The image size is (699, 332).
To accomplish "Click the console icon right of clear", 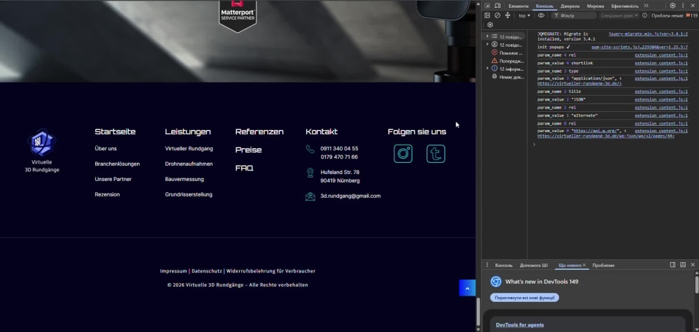I will tap(507, 15).
